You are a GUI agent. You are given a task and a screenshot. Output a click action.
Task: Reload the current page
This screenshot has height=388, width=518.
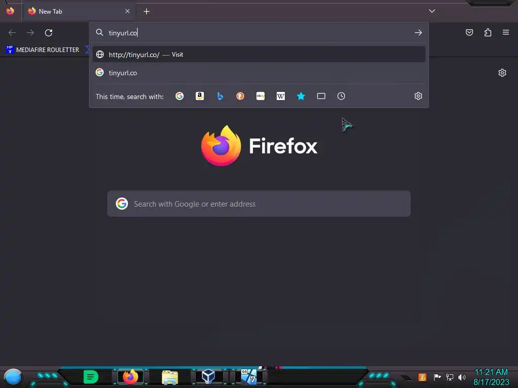[49, 33]
